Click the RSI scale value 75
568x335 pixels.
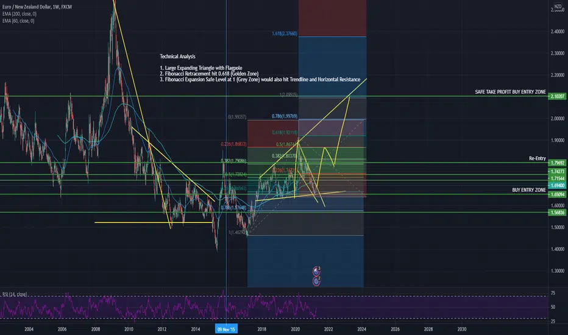pos(553,294)
